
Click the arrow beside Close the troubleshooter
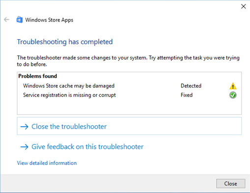click(25, 127)
